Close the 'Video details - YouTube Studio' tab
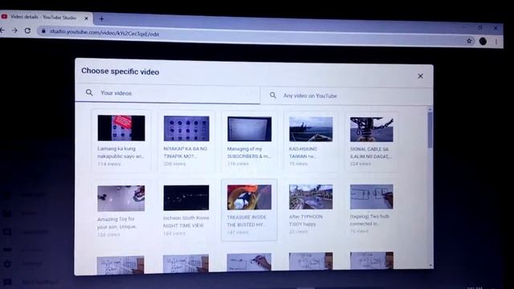Screen dimensions: 514x289 (x=86, y=18)
